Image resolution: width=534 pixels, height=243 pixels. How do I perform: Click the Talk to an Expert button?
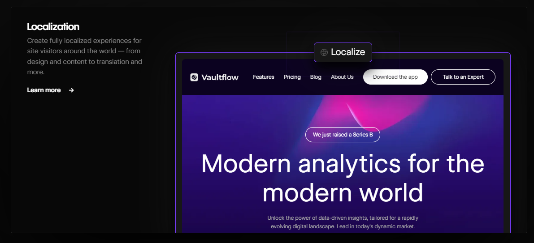point(463,77)
